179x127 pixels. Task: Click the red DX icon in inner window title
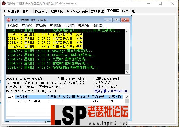pyautogui.click(x=9, y=20)
